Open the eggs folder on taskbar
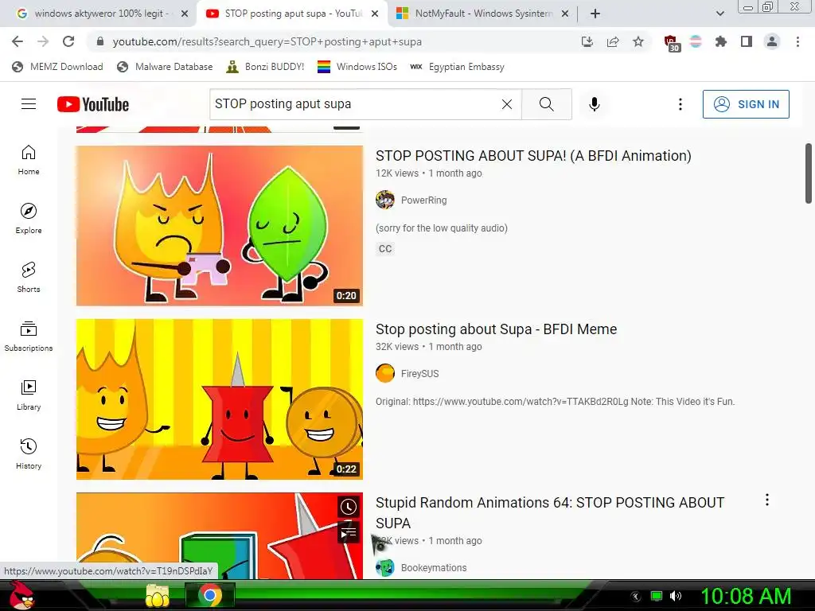Viewport: 815px width, 611px height. click(x=157, y=595)
